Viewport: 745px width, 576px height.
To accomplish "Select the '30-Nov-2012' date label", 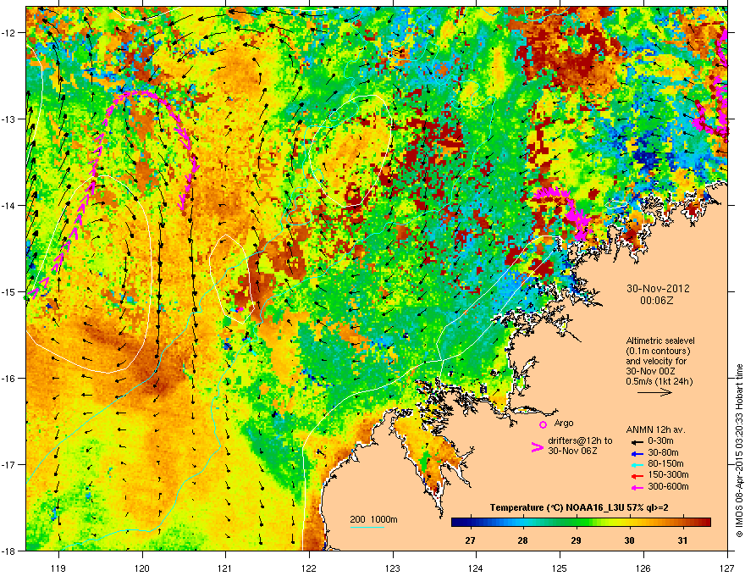I will [658, 289].
